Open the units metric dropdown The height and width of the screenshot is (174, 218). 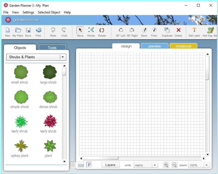click(x=146, y=165)
